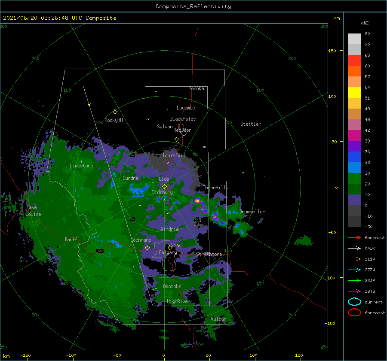Click yellow diamond marker below RedDeer

[x=177, y=140]
